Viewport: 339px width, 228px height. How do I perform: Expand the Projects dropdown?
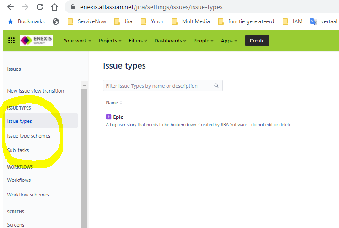pyautogui.click(x=110, y=41)
